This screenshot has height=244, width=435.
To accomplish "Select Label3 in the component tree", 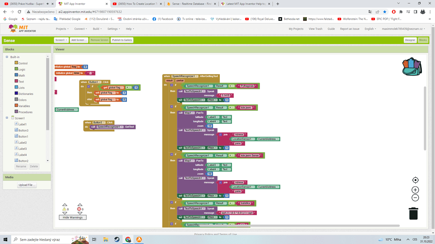I will click(x=23, y=149).
